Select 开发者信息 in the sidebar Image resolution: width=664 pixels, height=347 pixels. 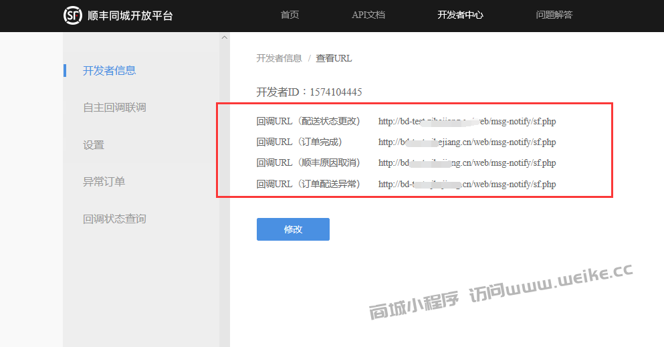pyautogui.click(x=109, y=70)
